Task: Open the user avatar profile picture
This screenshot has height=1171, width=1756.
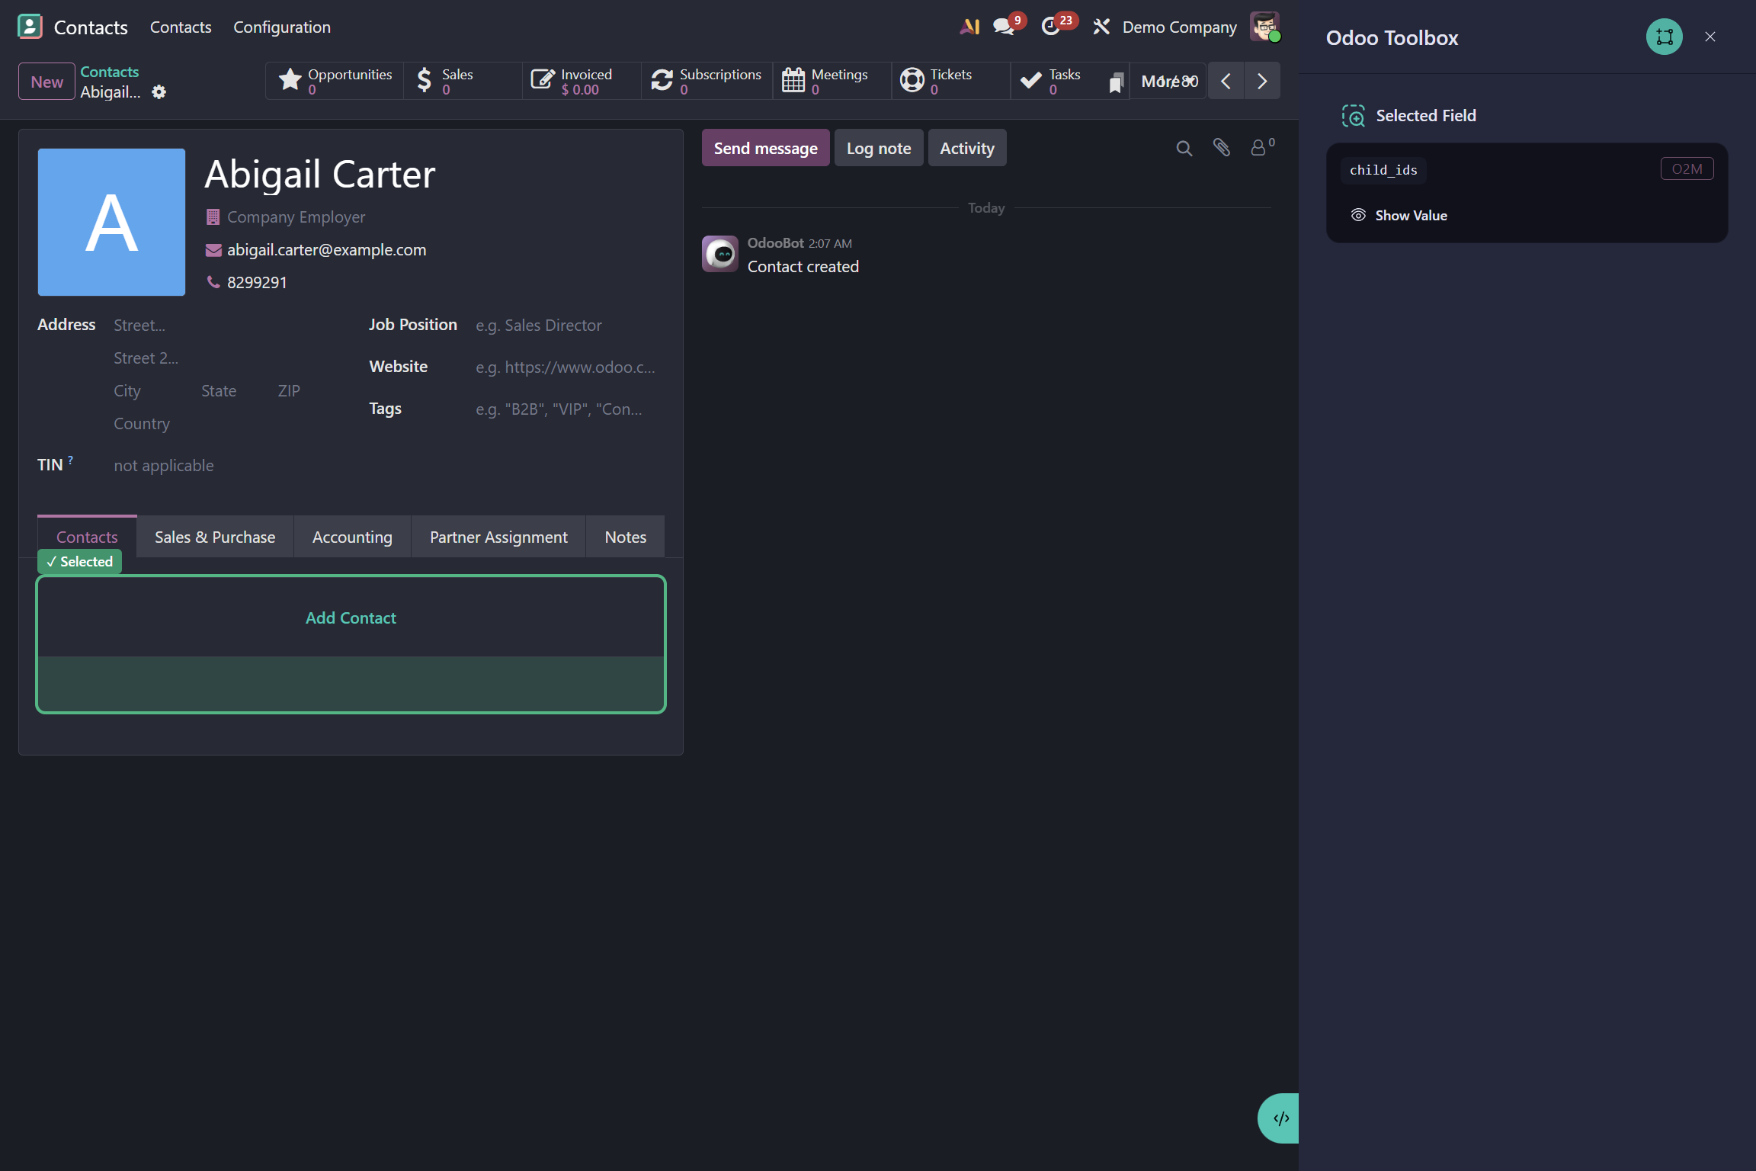Action: (1264, 26)
